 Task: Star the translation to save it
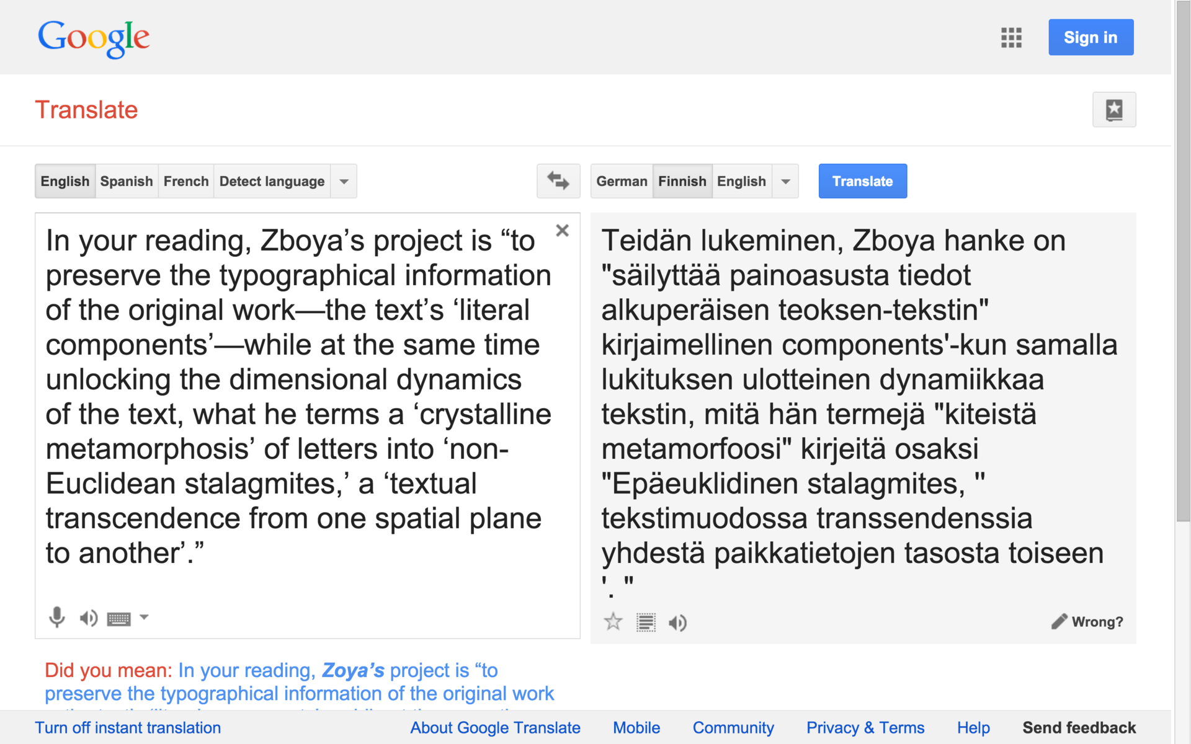point(613,622)
